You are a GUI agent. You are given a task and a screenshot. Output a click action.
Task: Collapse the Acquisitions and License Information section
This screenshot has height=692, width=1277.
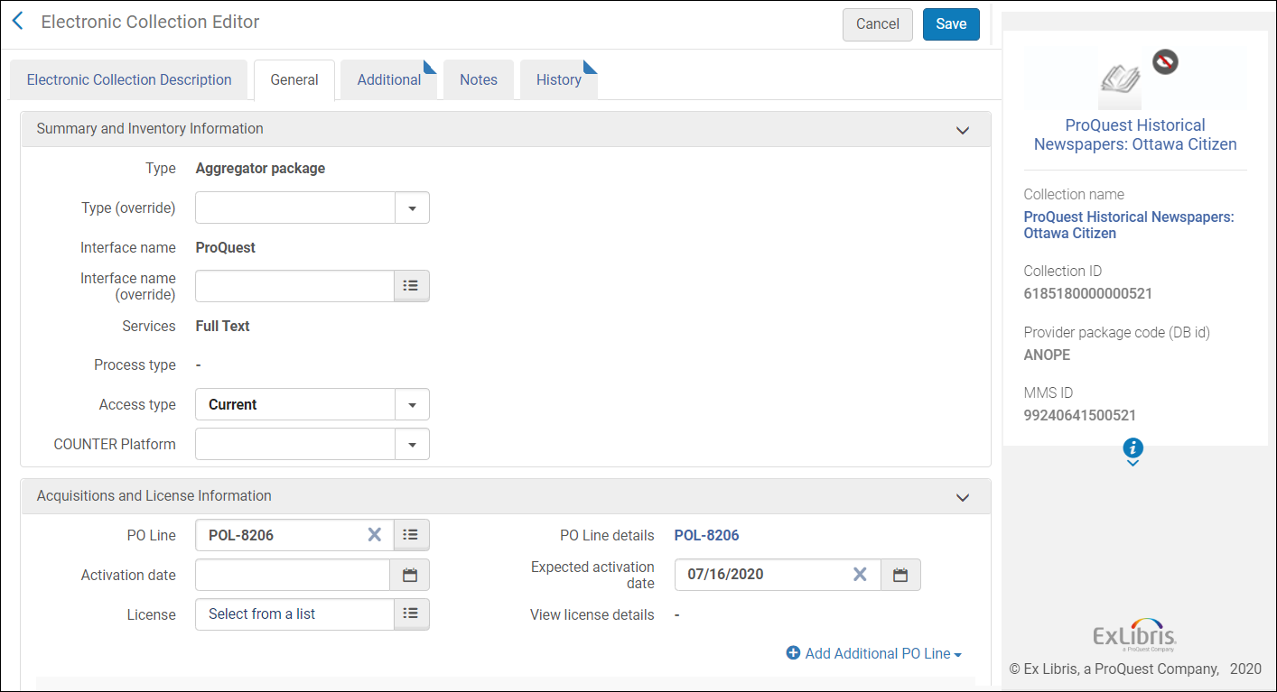coord(963,497)
